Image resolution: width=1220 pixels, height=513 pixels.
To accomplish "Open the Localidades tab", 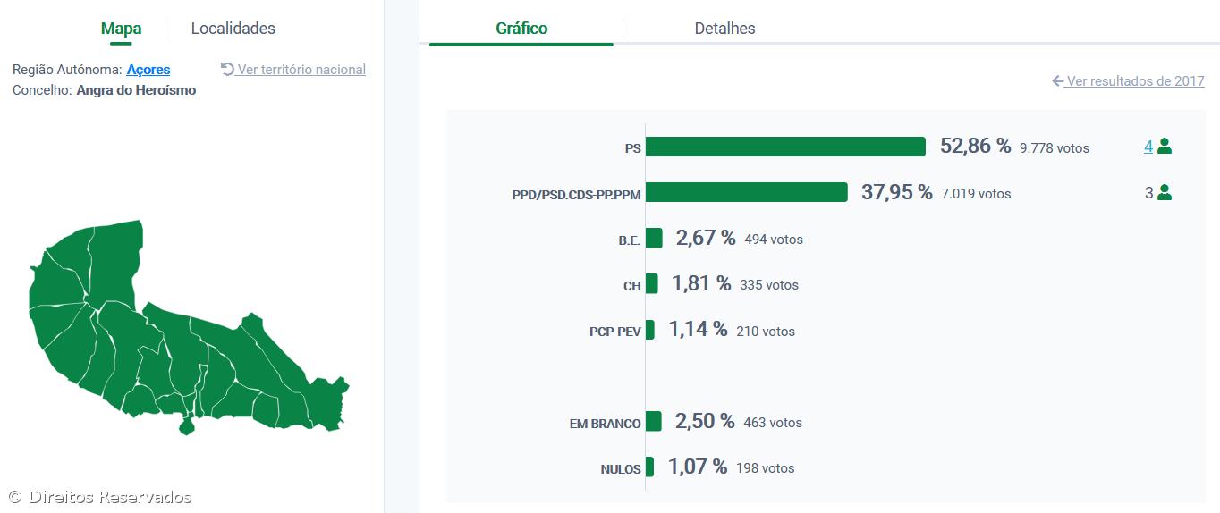I will [x=233, y=29].
